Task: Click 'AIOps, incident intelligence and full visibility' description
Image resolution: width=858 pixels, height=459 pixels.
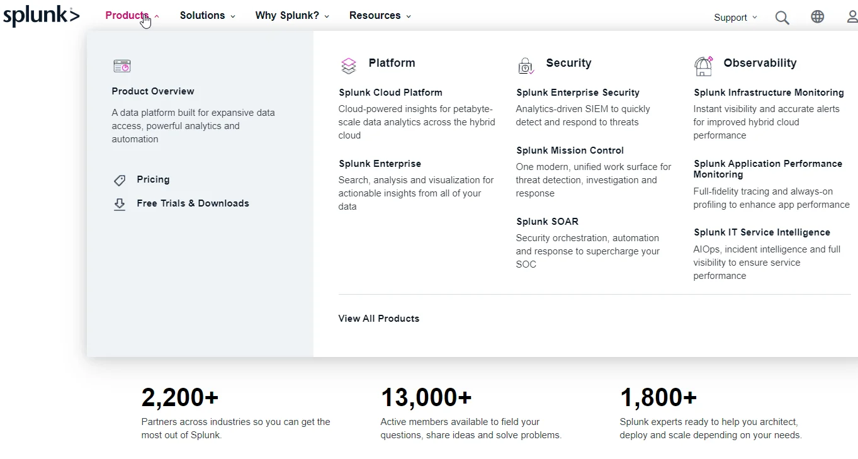Action: coord(767,263)
